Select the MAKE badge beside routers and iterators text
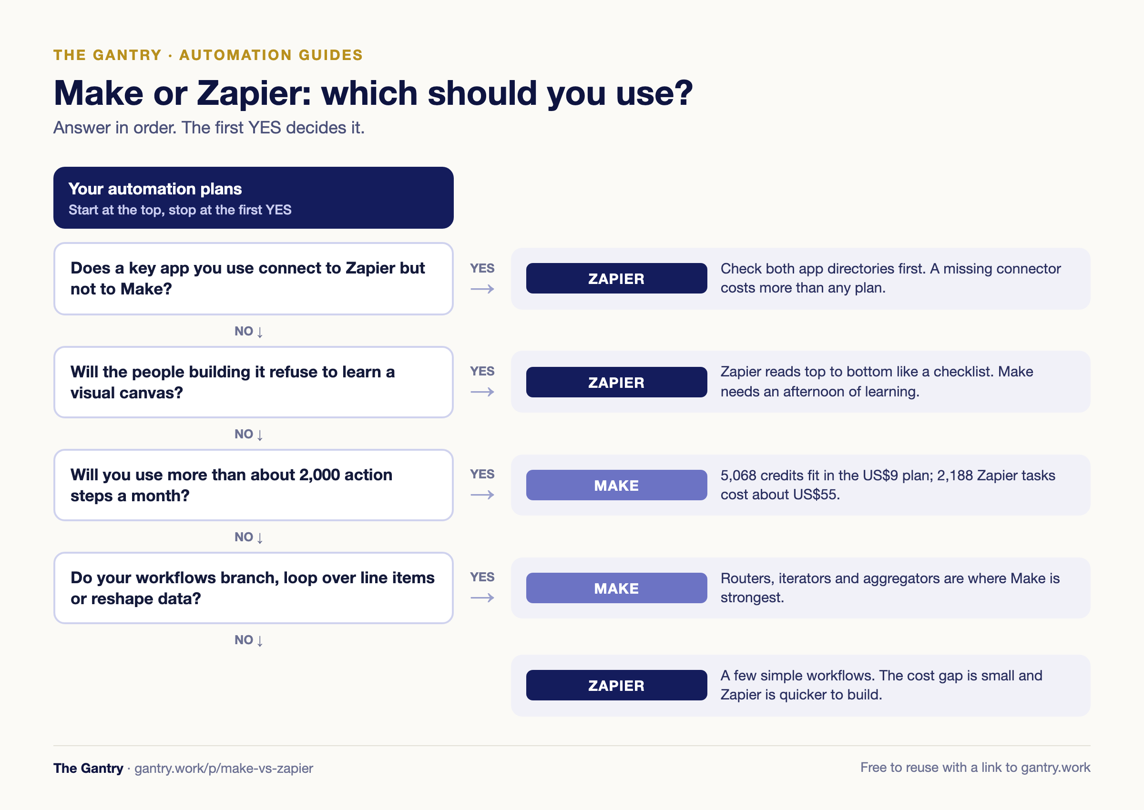This screenshot has height=810, width=1144. coord(616,588)
